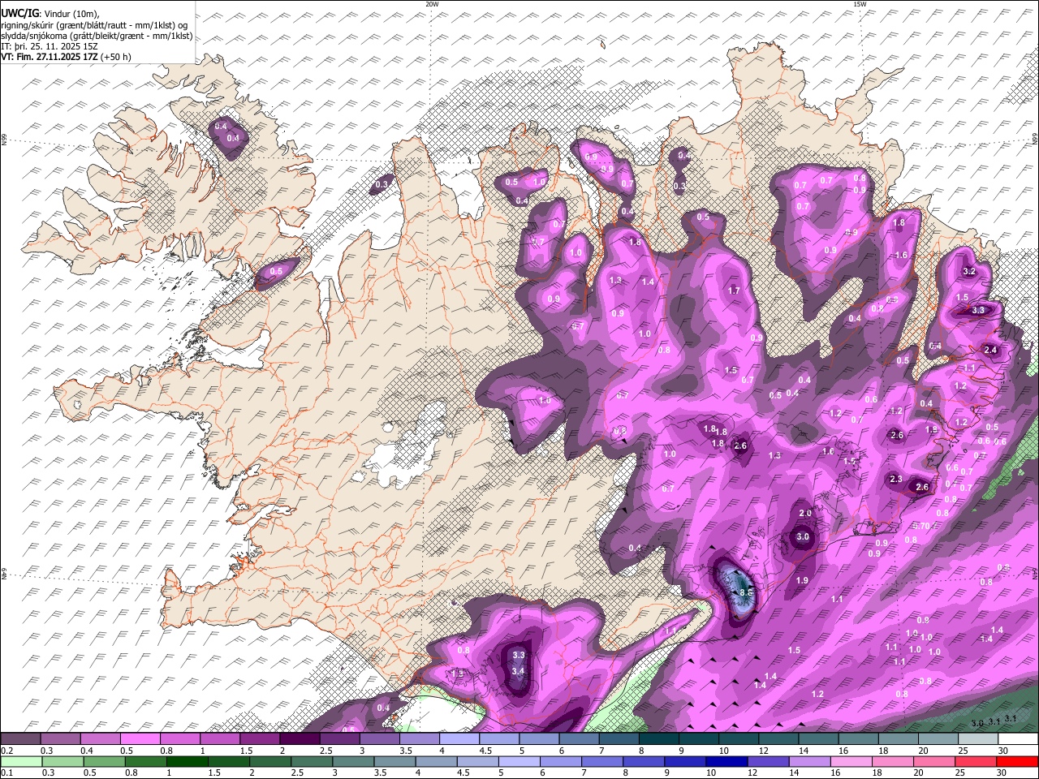Pick the 7 swatch in the snow scale

(619, 739)
